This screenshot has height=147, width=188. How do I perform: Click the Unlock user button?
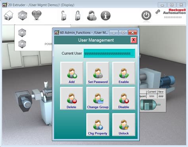pyautogui.click(x=124, y=125)
